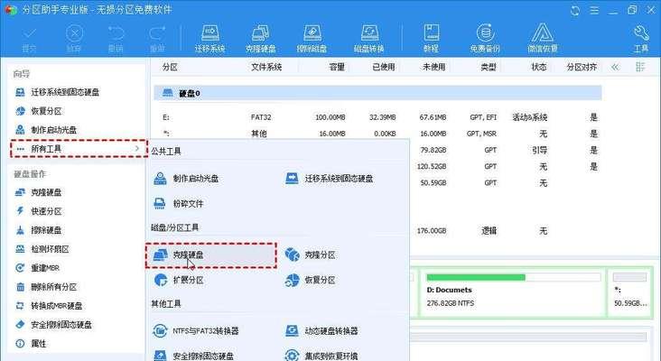The width and height of the screenshot is (661, 361).
Task: Select 克隆分区 in the tools popup
Action: coord(310,255)
